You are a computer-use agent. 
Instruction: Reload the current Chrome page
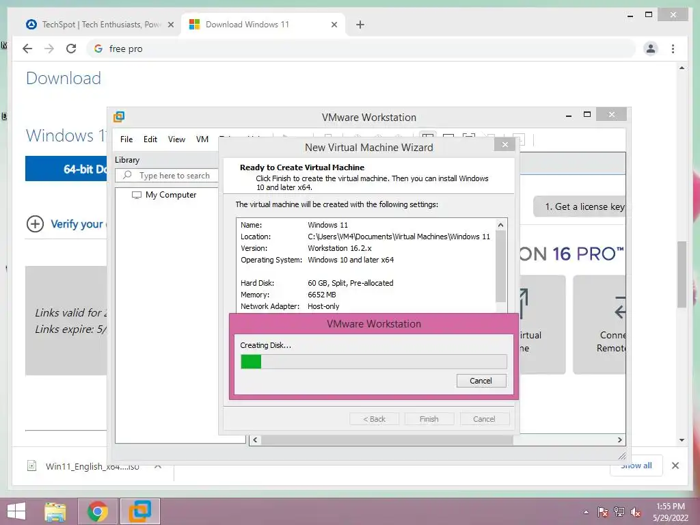pos(71,49)
